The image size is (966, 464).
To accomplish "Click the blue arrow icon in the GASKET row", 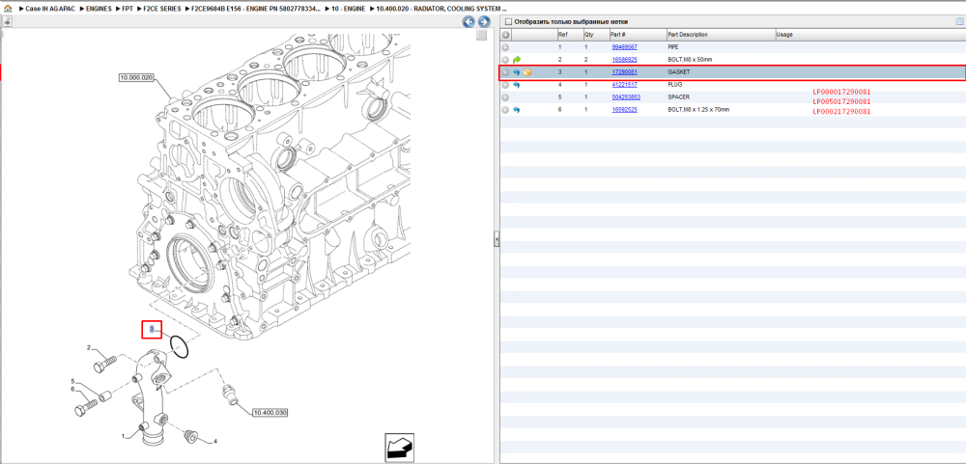I will (x=516, y=72).
